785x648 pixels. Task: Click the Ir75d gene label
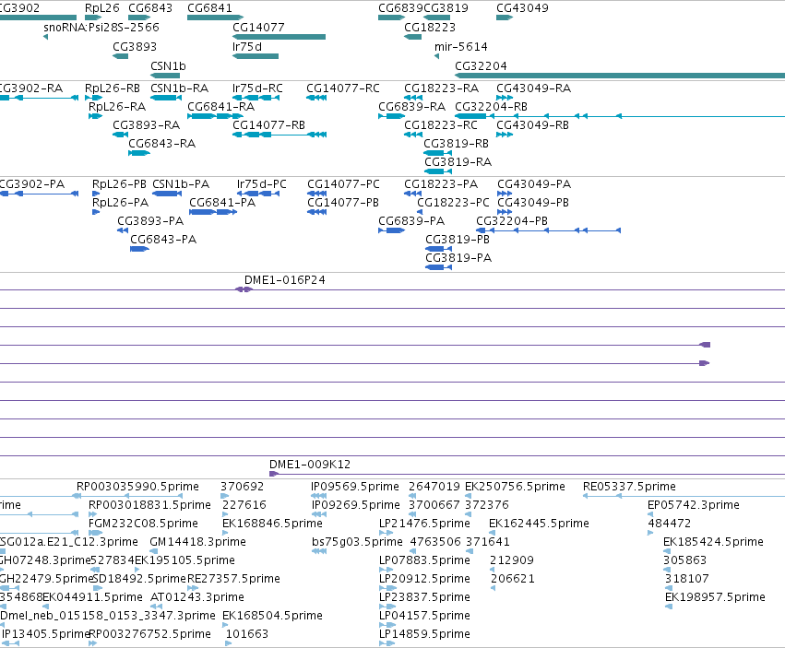click(x=247, y=47)
